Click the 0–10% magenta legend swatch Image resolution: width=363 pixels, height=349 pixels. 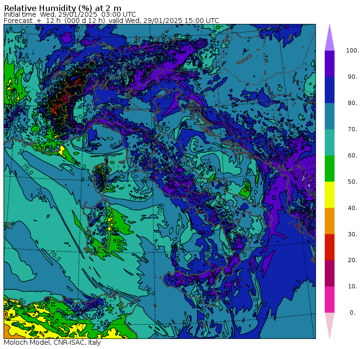point(330,300)
